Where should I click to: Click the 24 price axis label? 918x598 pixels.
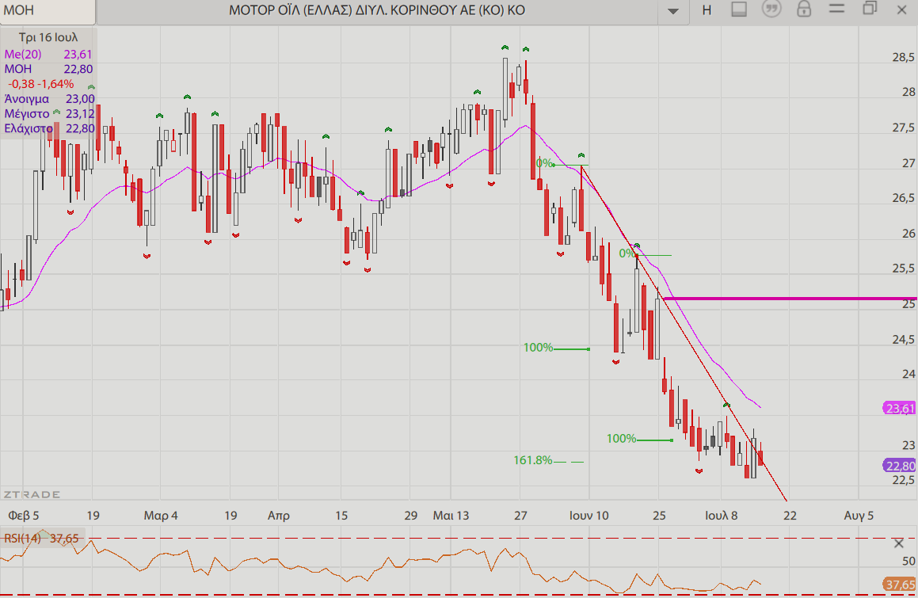pos(908,374)
